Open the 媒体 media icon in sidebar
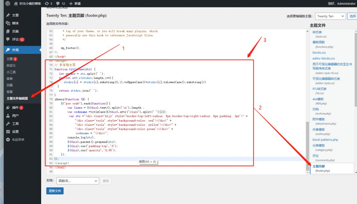 tap(8, 23)
